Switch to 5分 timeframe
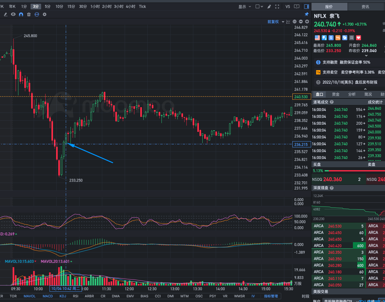This screenshot has height=302, width=385. (47, 7)
